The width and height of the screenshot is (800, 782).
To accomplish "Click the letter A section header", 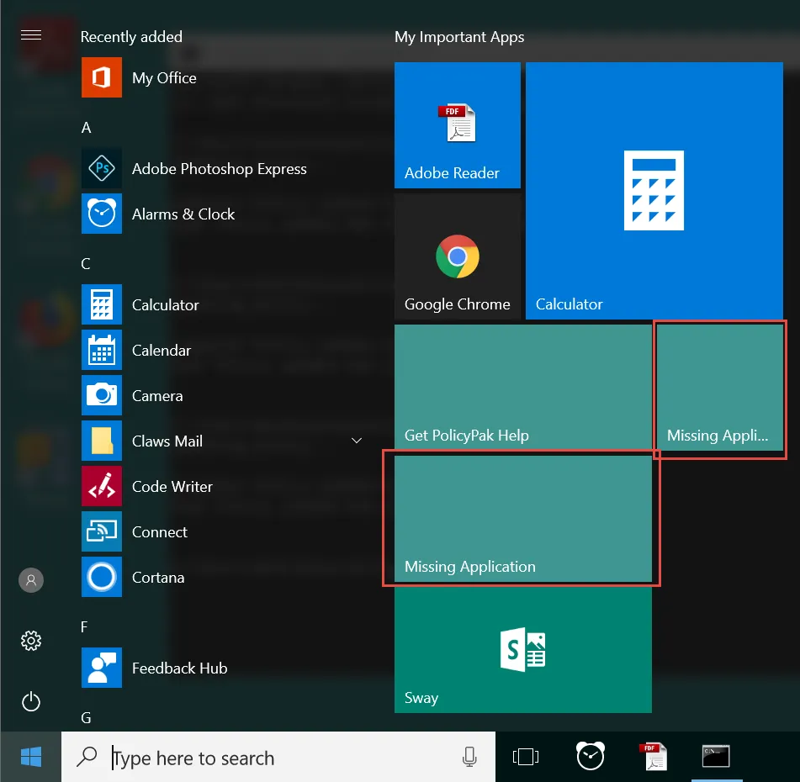I will pos(86,128).
